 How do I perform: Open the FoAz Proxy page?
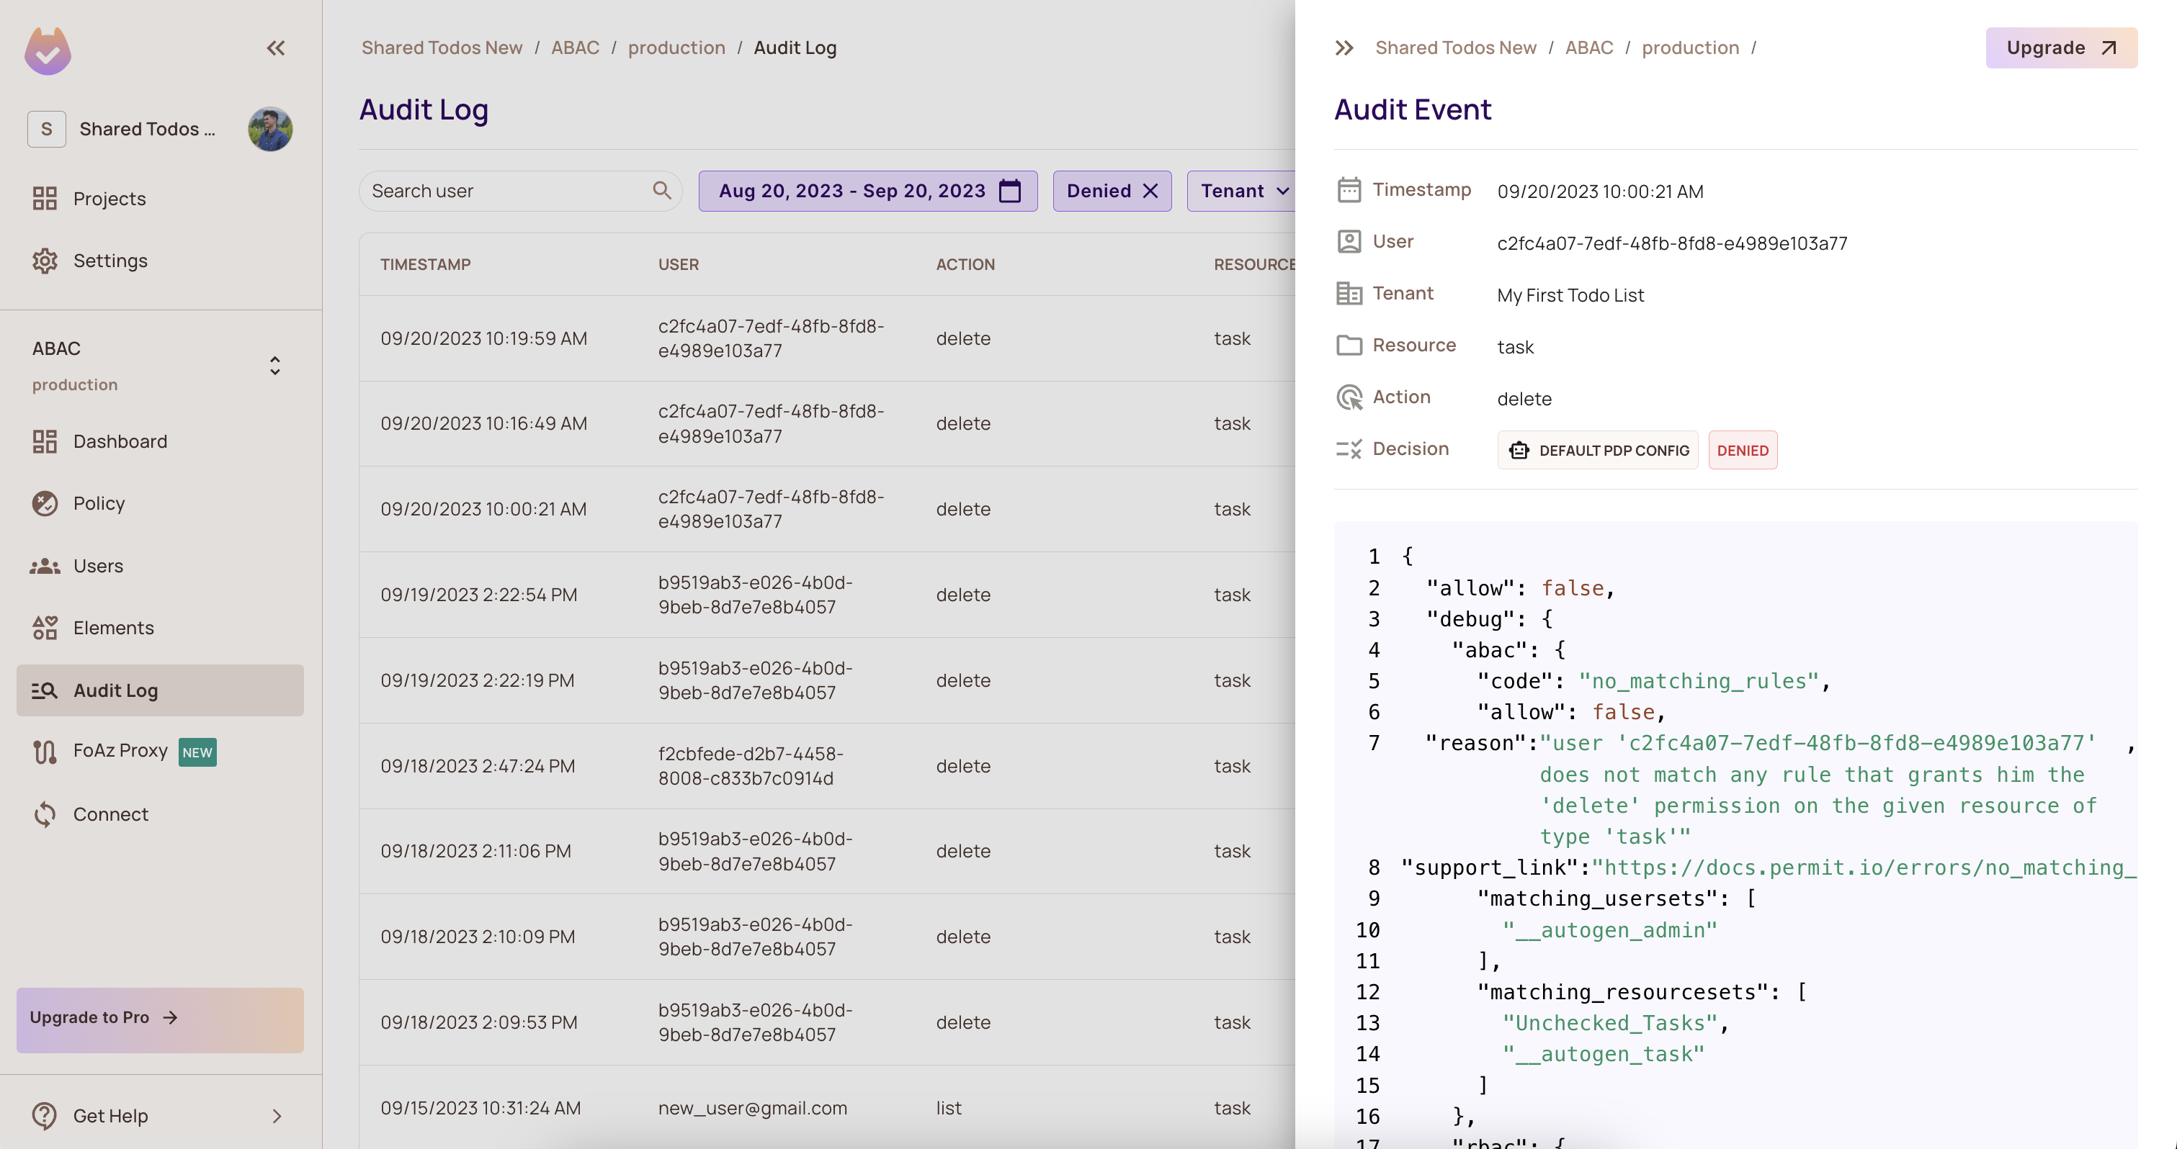pyautogui.click(x=120, y=750)
